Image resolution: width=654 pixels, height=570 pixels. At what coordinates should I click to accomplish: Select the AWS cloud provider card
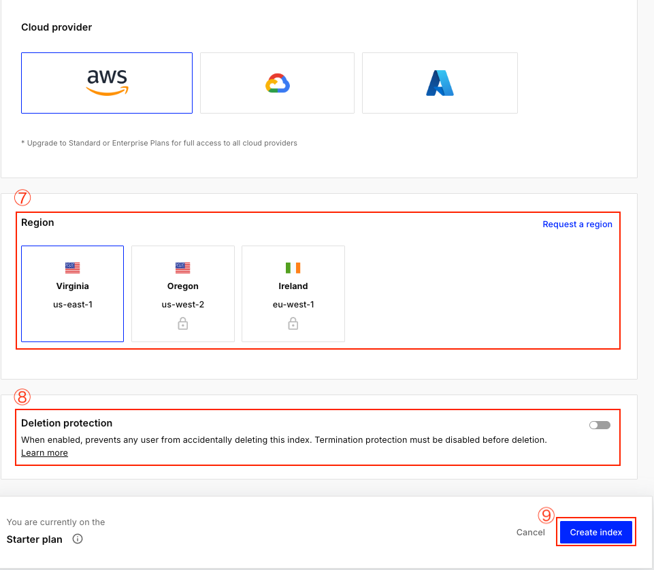click(107, 83)
